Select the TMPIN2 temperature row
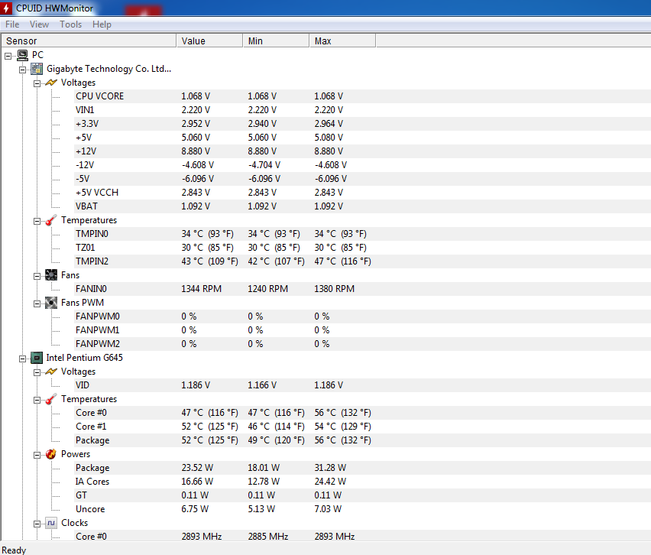The image size is (651, 555). pos(361,261)
